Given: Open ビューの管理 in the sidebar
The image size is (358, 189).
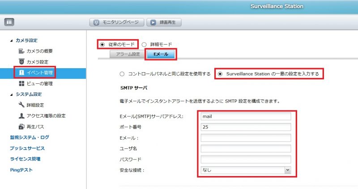Looking at the screenshot, I should click(x=39, y=84).
